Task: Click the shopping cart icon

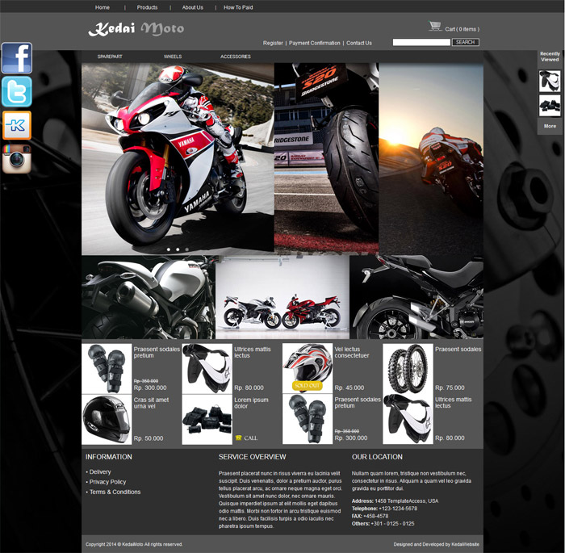Action: 435,27
